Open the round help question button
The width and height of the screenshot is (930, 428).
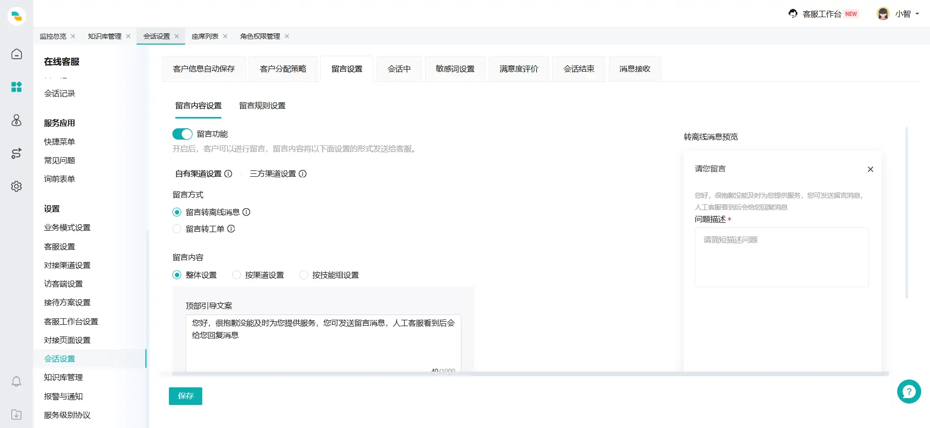(909, 392)
